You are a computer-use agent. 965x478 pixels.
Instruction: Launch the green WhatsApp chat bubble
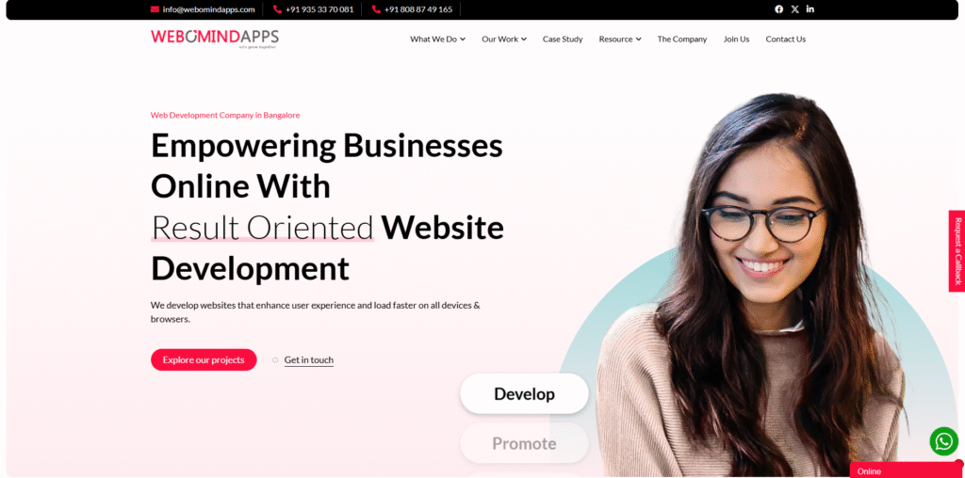[x=943, y=440]
